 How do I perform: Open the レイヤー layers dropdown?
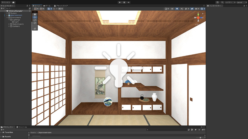tap(230, 2)
